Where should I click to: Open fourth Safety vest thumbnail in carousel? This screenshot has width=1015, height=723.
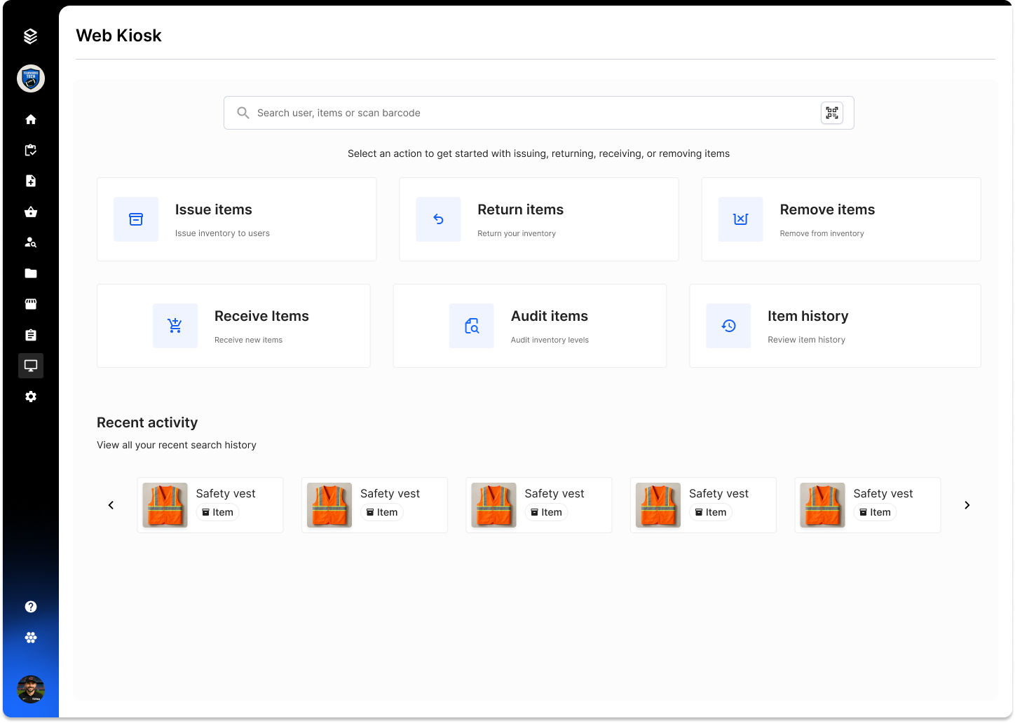[658, 505]
